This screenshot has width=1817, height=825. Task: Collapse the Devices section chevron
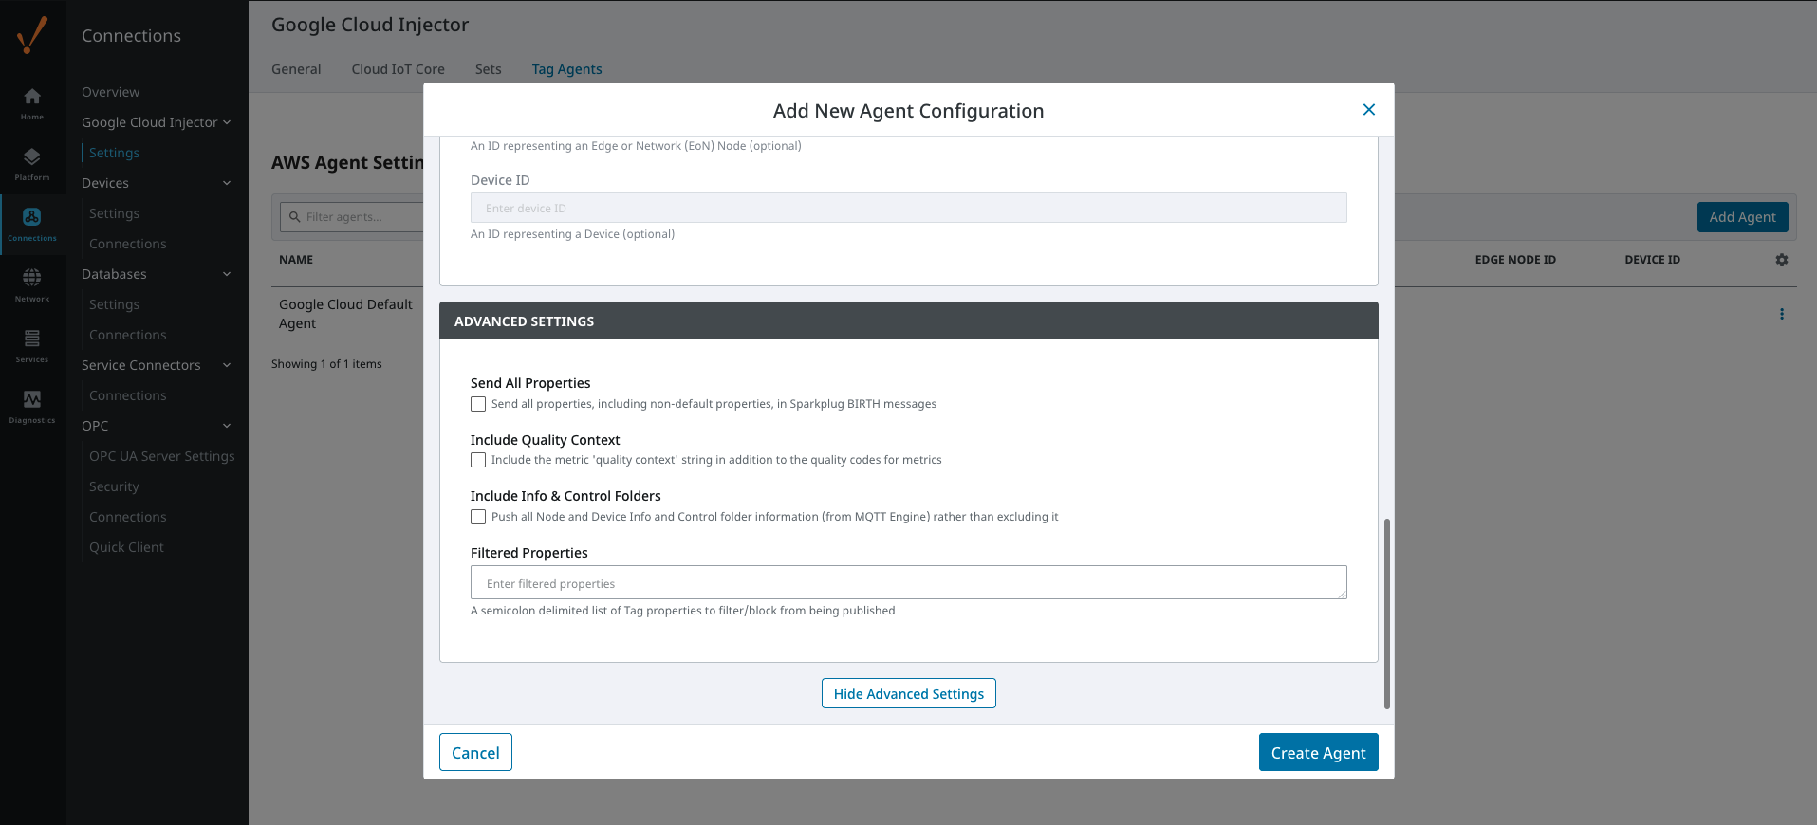point(227,183)
